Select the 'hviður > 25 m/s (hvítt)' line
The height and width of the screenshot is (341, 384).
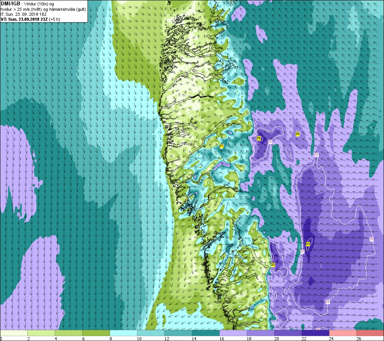pyautogui.click(x=22, y=9)
